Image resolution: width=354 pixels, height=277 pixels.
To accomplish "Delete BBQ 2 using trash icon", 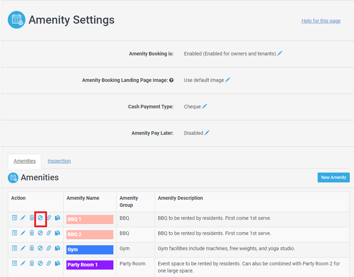I will click(32, 233).
